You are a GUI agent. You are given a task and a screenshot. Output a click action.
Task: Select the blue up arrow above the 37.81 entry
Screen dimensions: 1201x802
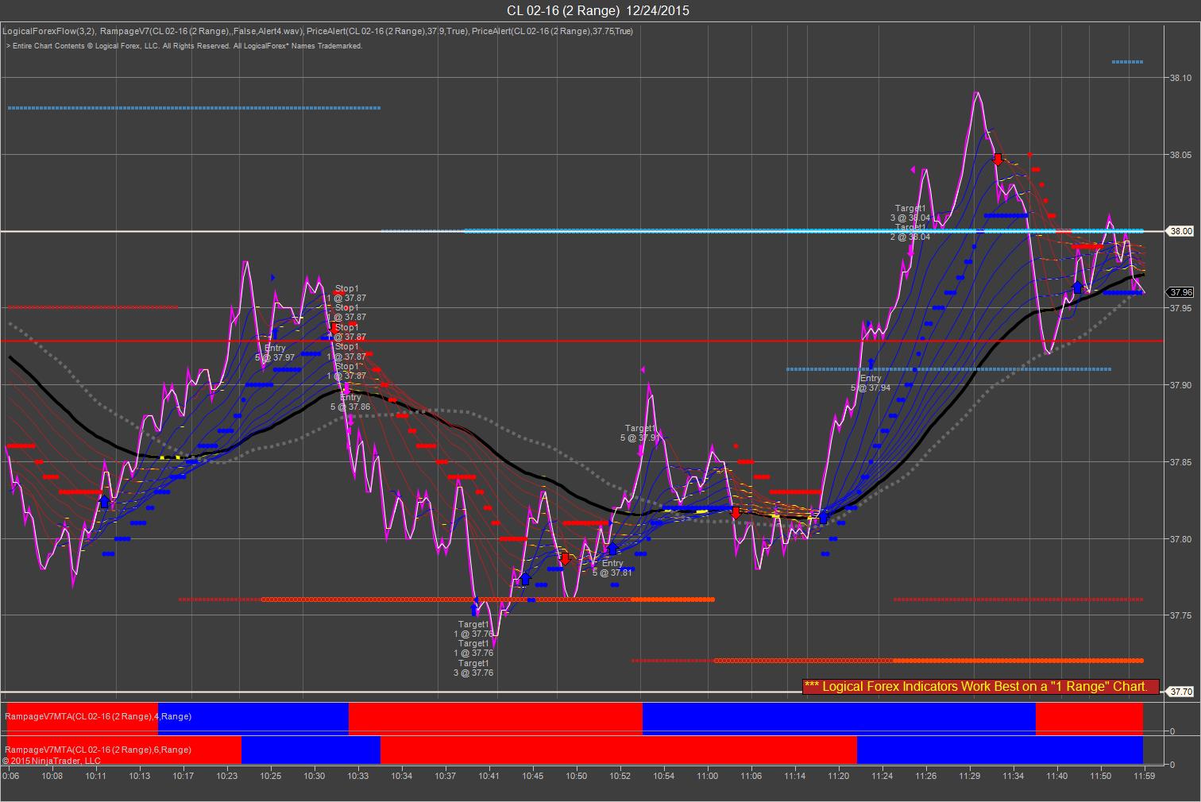(612, 548)
